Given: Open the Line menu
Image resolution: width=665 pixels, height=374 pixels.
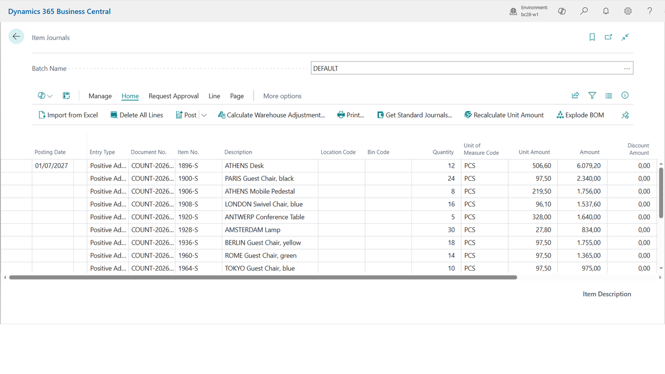Looking at the screenshot, I should (215, 96).
